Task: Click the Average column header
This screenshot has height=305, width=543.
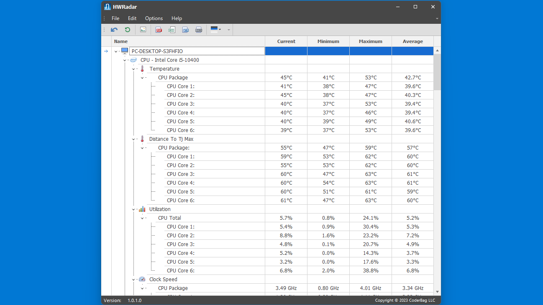Action: click(x=413, y=41)
